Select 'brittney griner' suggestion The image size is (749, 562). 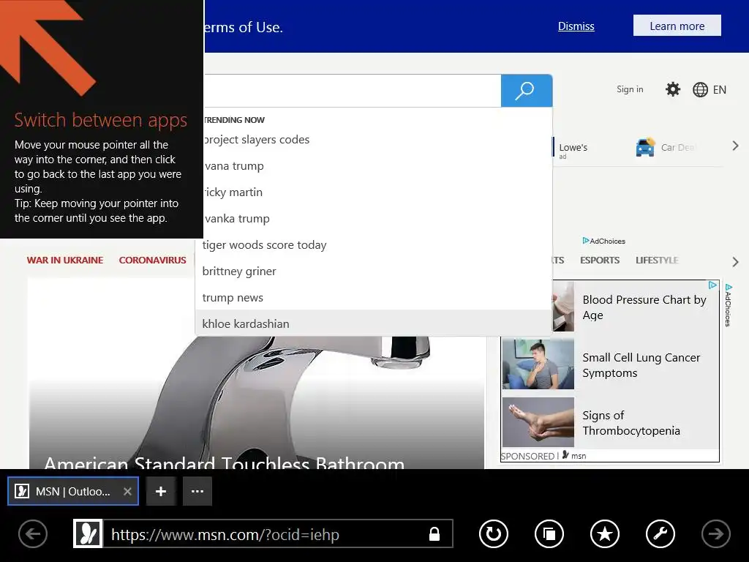click(x=373, y=271)
